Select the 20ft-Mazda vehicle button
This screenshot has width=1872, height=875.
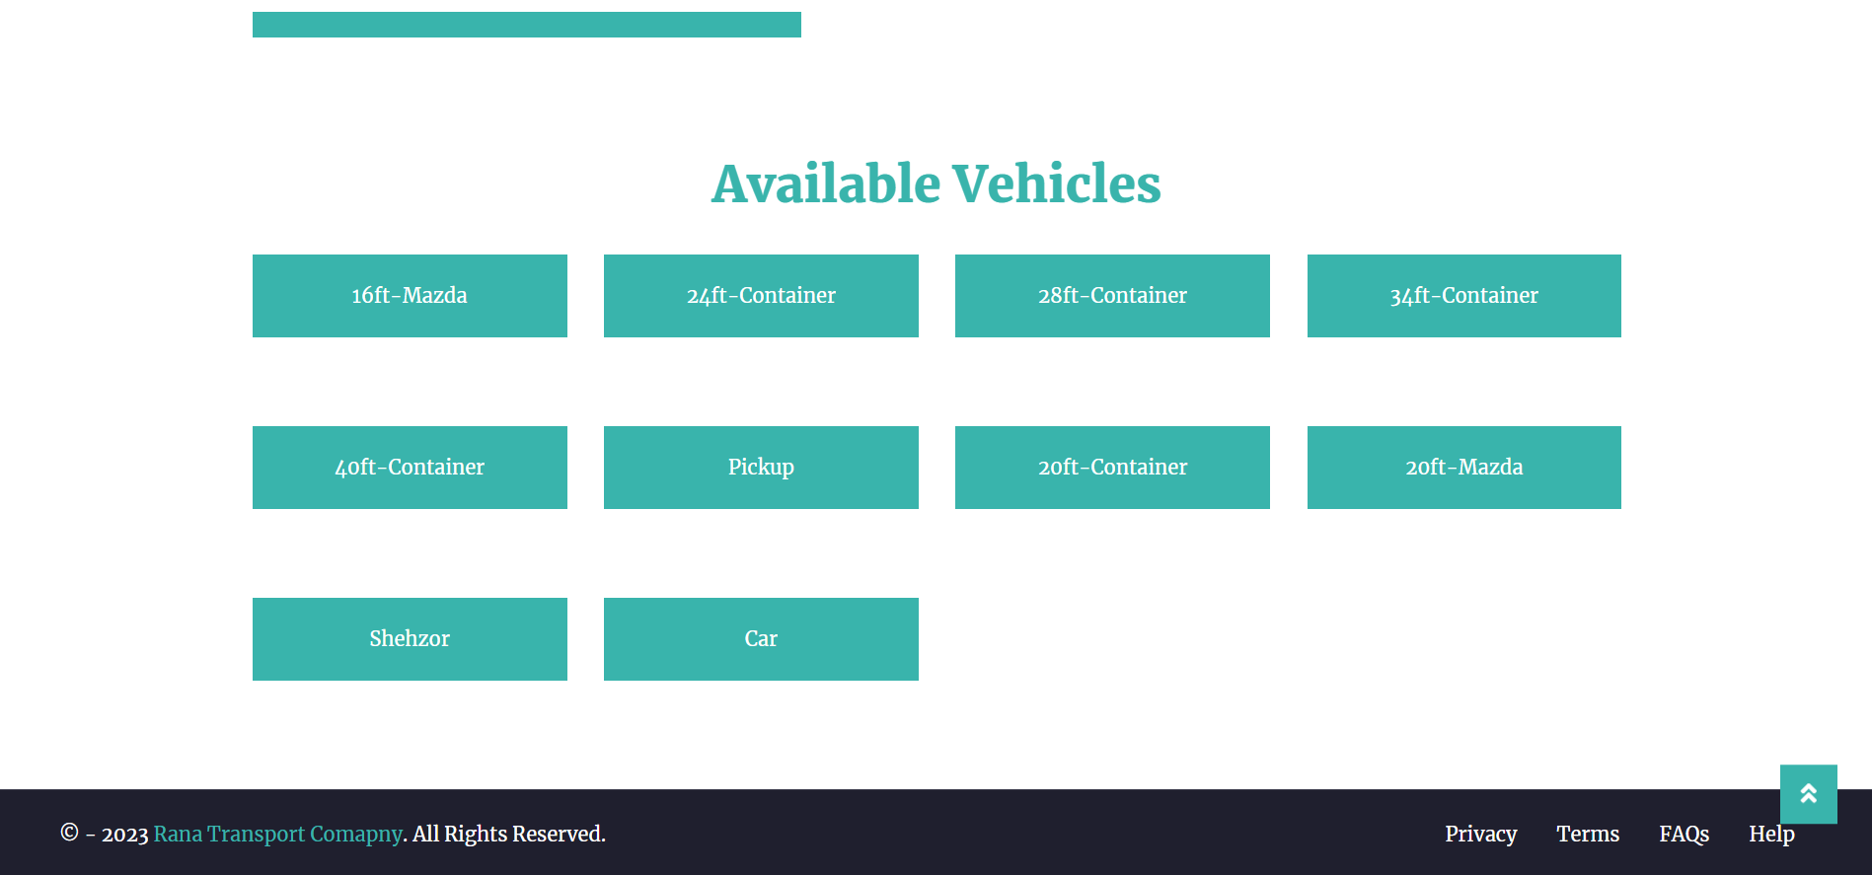pyautogui.click(x=1463, y=468)
